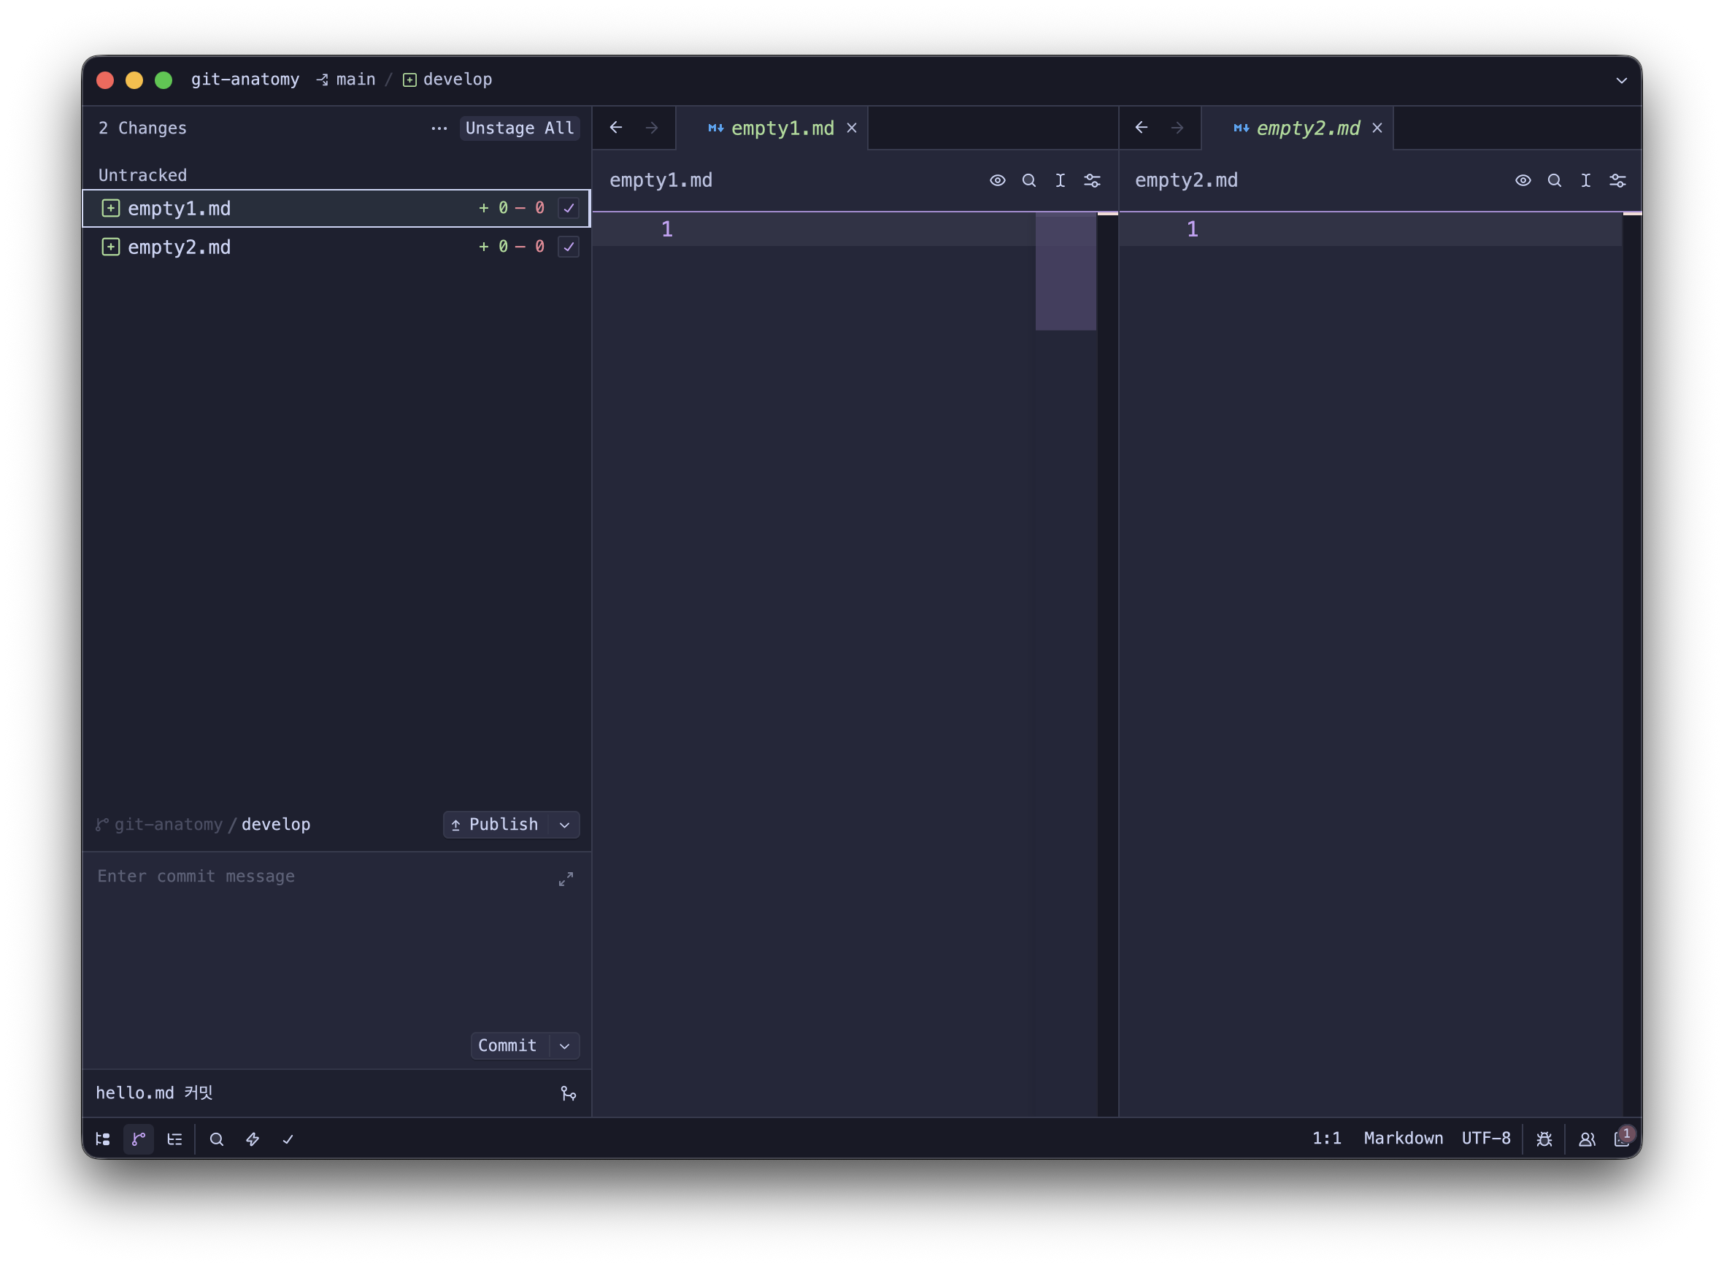Image resolution: width=1724 pixels, height=1267 pixels.
Task: Click the Commit button
Action: 507,1046
